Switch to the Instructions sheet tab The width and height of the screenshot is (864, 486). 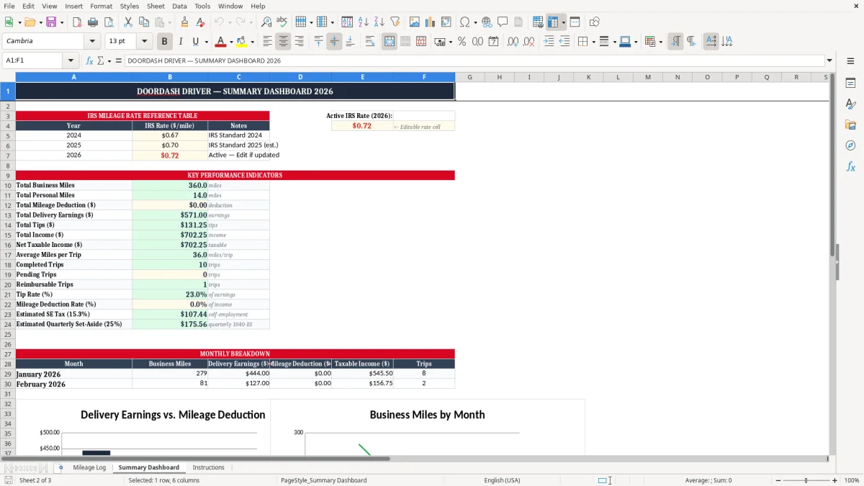208,467
